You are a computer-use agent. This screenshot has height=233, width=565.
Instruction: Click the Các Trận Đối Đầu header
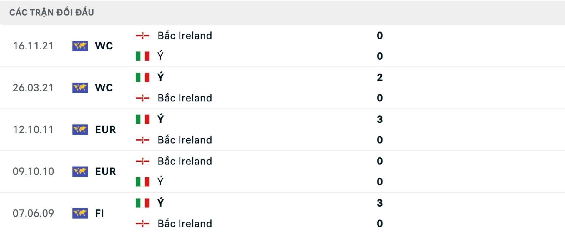tap(52, 12)
